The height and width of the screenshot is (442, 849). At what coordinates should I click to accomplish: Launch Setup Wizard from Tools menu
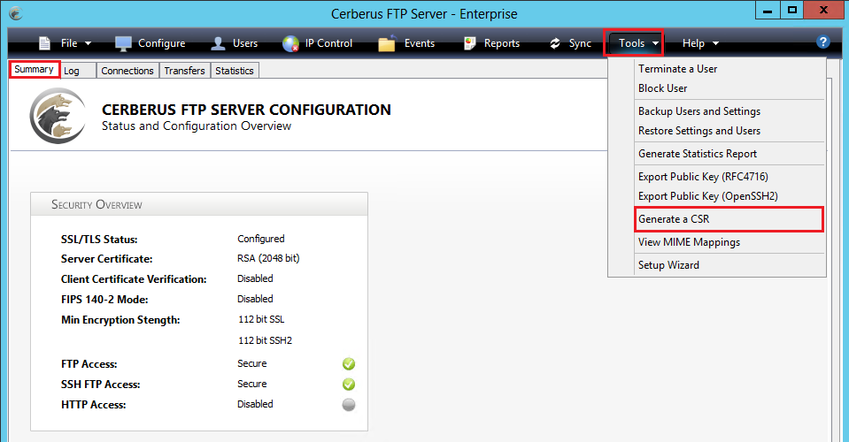[x=668, y=265]
